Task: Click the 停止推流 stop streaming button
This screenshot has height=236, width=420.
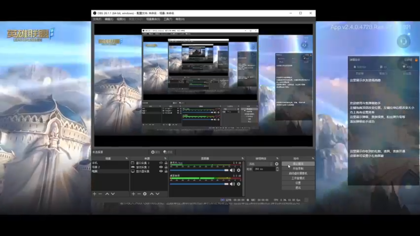Action: (298, 164)
